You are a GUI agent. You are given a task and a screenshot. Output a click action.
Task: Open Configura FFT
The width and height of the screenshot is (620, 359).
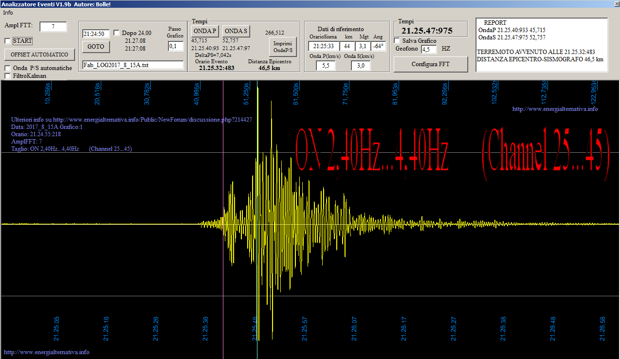(x=431, y=64)
